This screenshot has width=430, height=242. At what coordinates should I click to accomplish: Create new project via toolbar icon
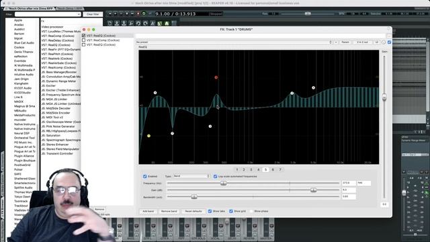coord(110,24)
